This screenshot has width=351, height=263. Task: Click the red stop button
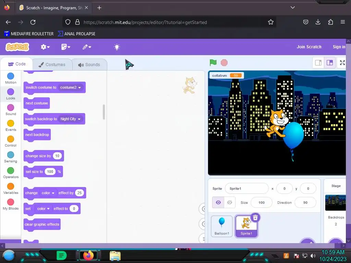pyautogui.click(x=224, y=63)
